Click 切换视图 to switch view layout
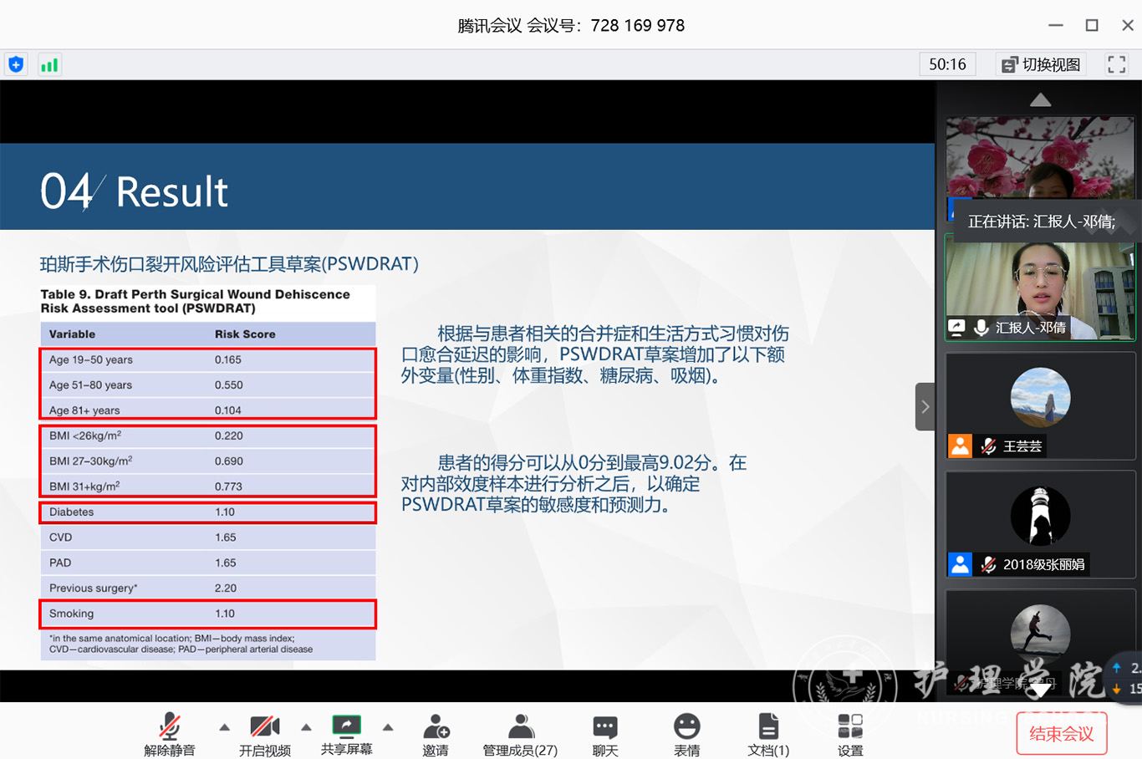This screenshot has height=759, width=1142. pyautogui.click(x=1042, y=64)
